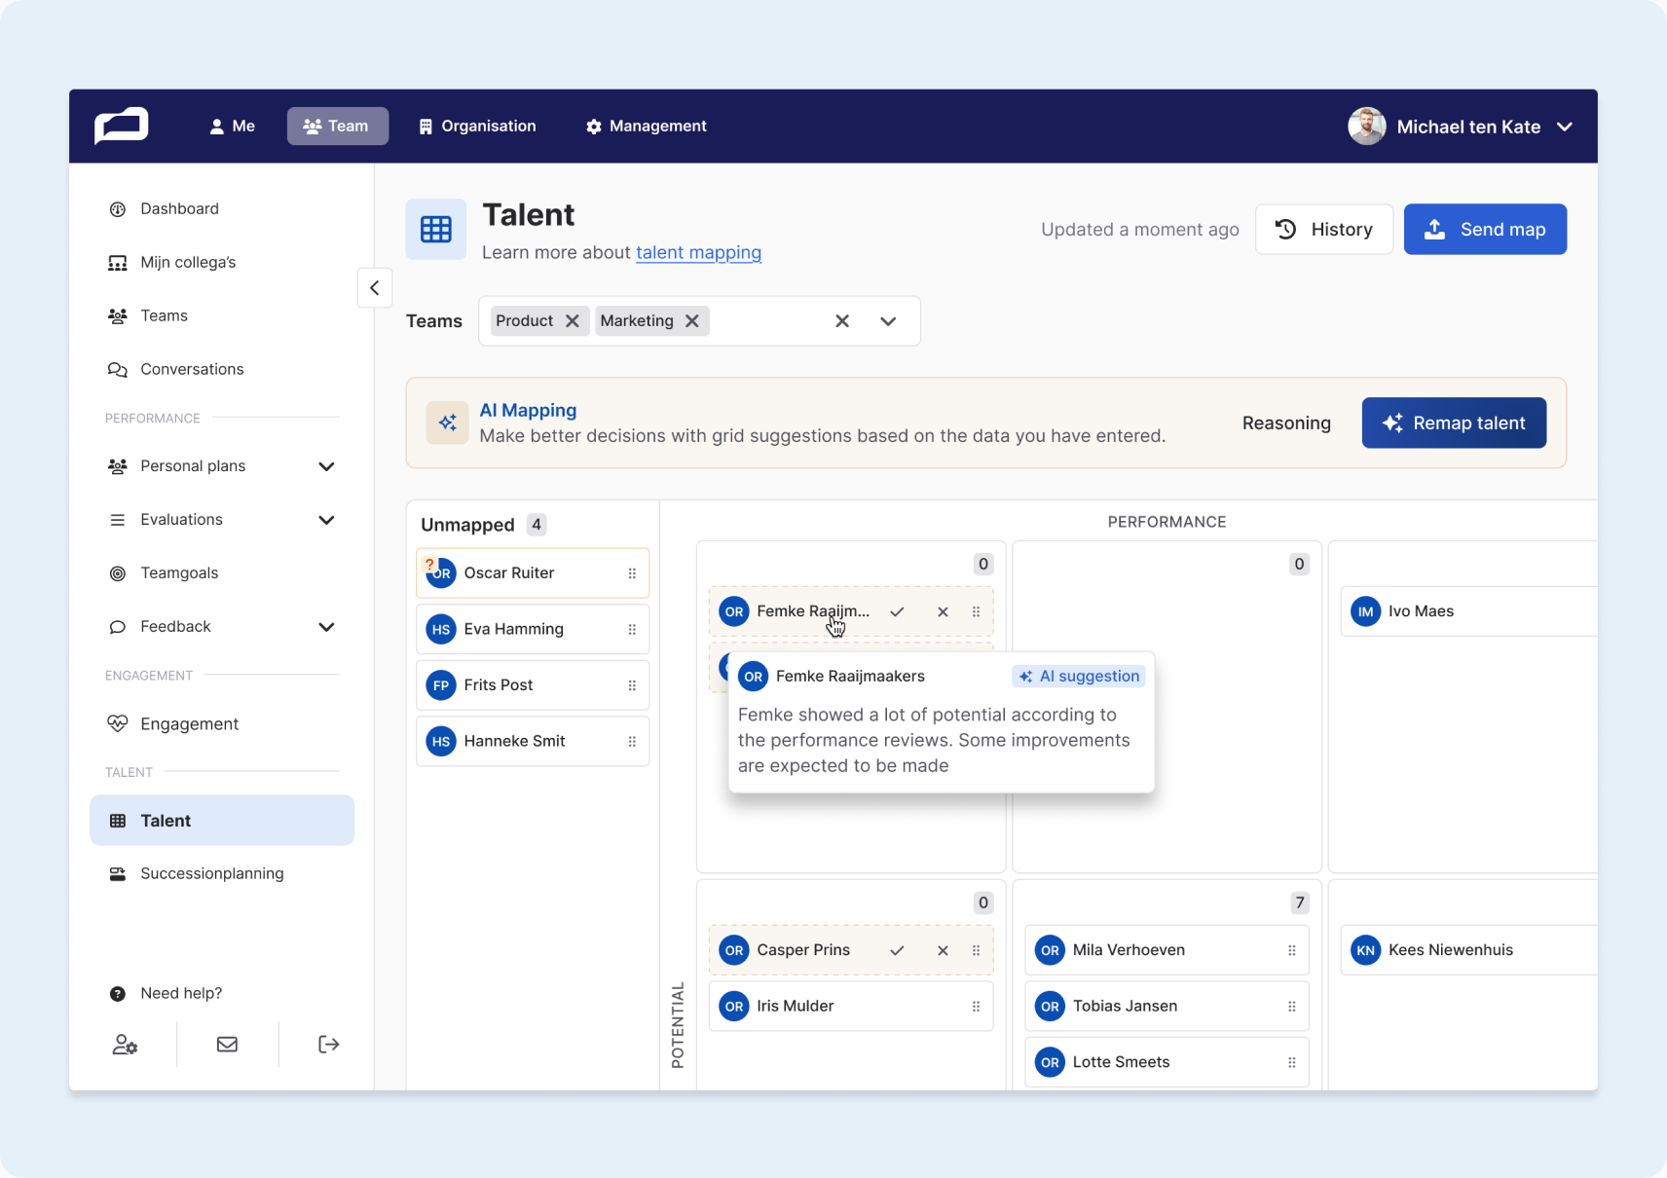Open the Teams dropdown arrow
This screenshot has width=1667, height=1178.
coord(888,321)
